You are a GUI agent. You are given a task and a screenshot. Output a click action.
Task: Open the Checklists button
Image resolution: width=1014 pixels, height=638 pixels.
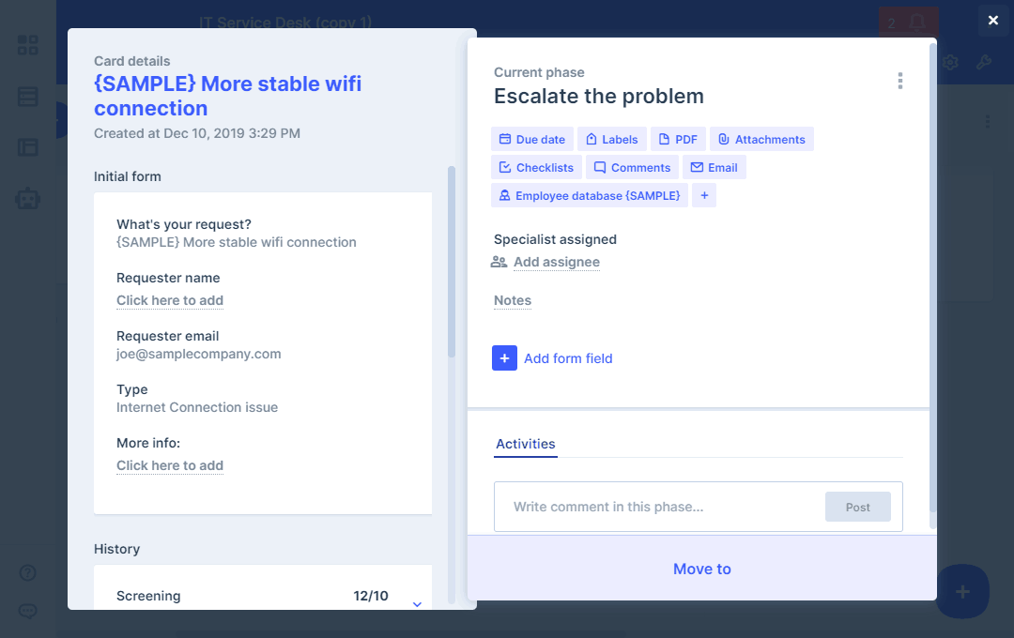(x=536, y=168)
